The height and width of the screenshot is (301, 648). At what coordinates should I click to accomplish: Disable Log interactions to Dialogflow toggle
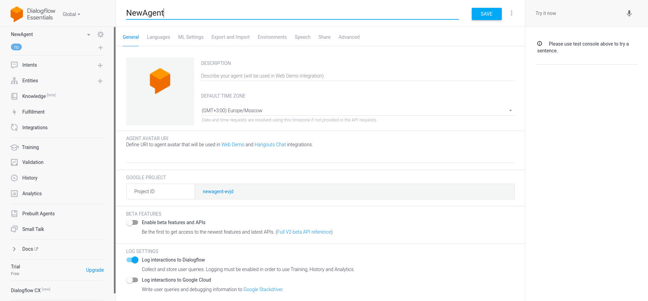pos(132,260)
